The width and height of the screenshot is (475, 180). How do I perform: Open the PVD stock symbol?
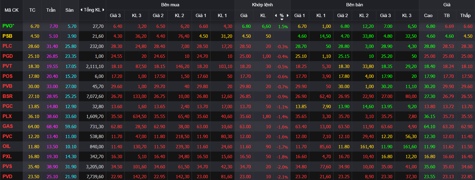(x=7, y=176)
